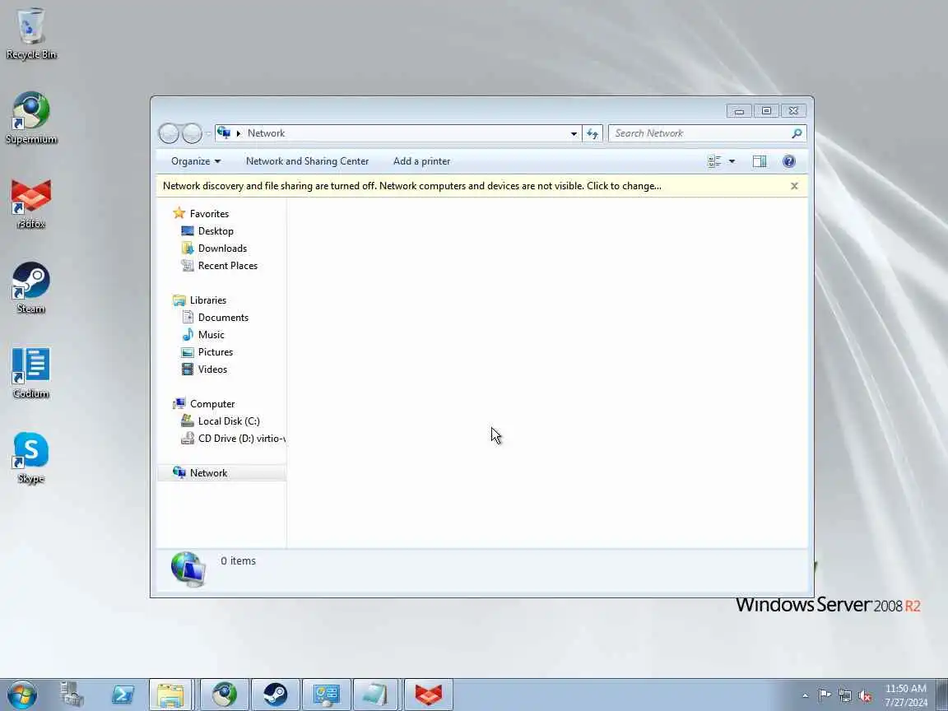Image resolution: width=948 pixels, height=711 pixels.
Task: Click Show desktop button at taskbar end
Action: coord(942,695)
